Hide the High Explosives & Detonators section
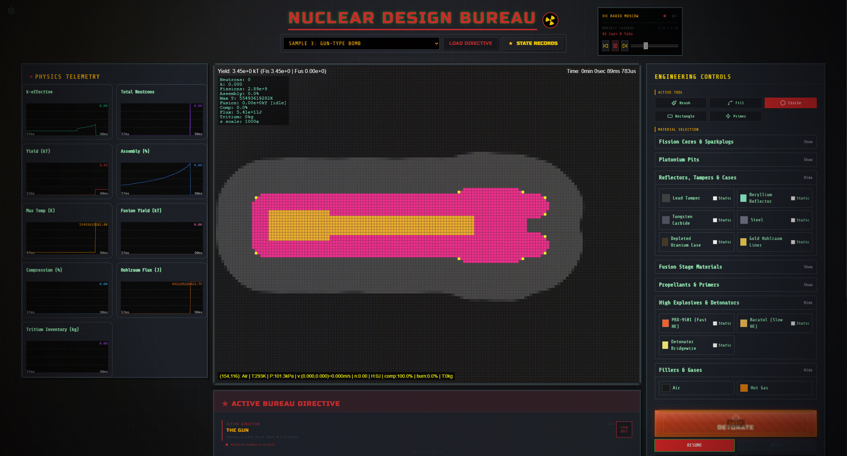Screen dimensions: 847x456 [808, 303]
